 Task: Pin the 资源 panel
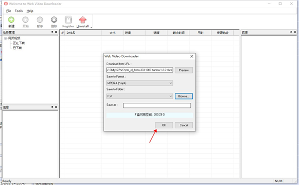[x=291, y=32]
